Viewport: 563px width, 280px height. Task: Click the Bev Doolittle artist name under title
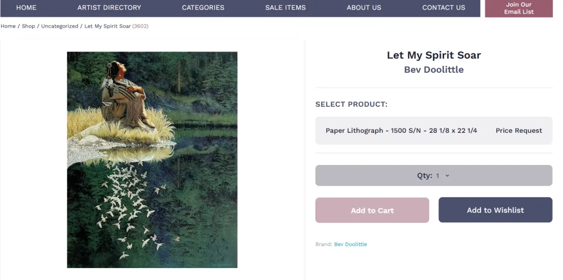point(434,70)
